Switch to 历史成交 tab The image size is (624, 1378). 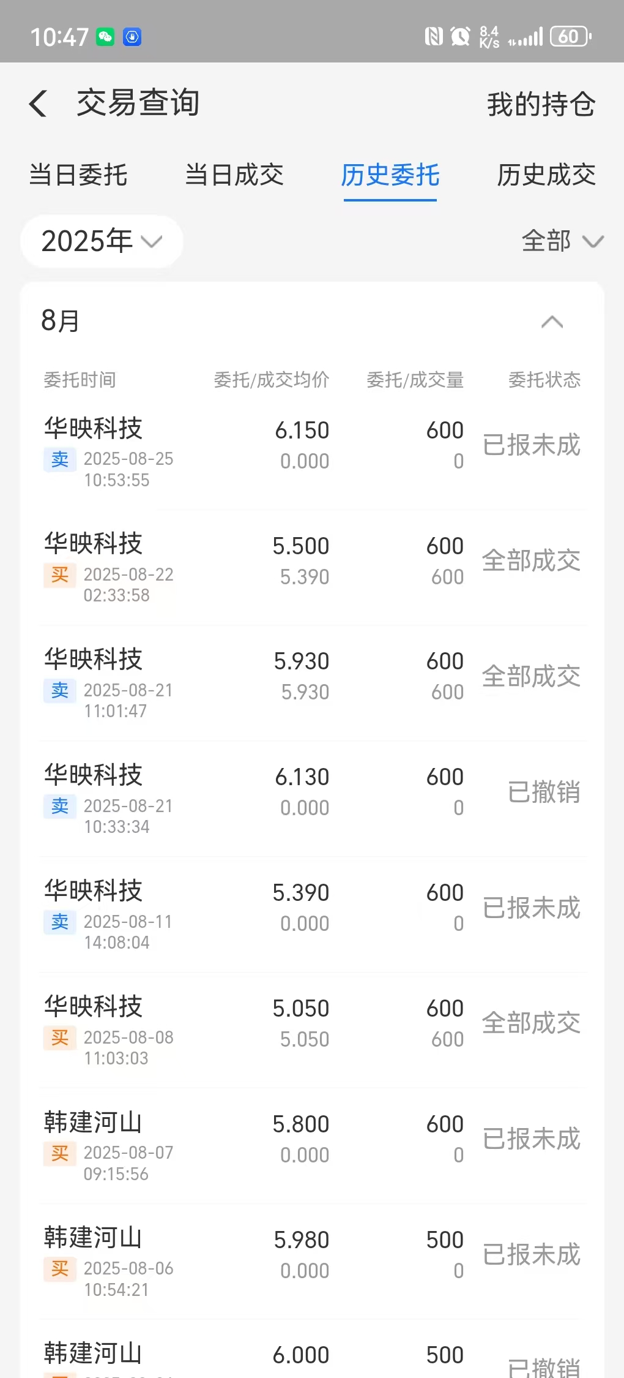coord(546,175)
